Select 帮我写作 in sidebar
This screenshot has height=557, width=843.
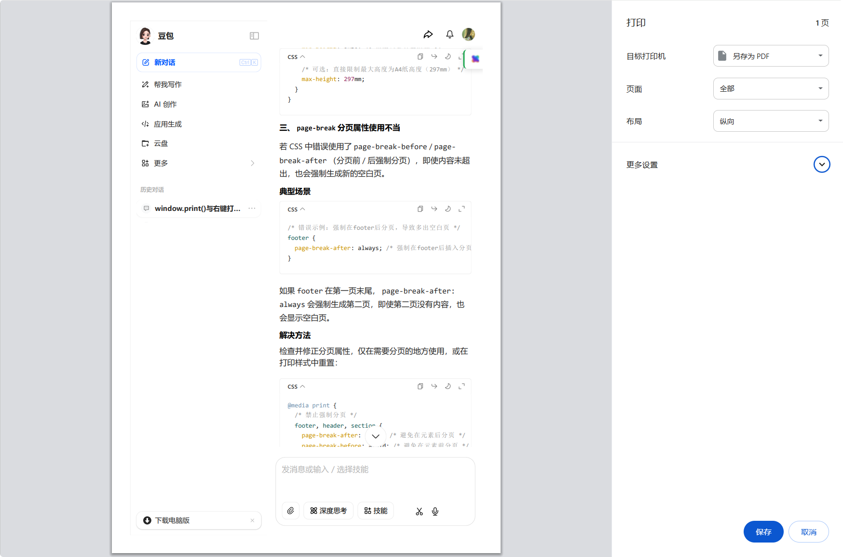coord(167,84)
